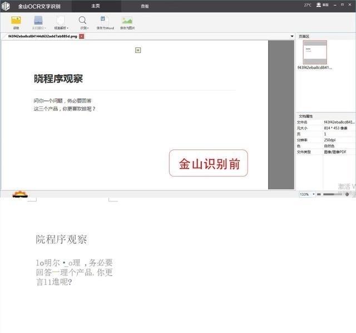Click the user account icon in title bar

click(x=319, y=5)
